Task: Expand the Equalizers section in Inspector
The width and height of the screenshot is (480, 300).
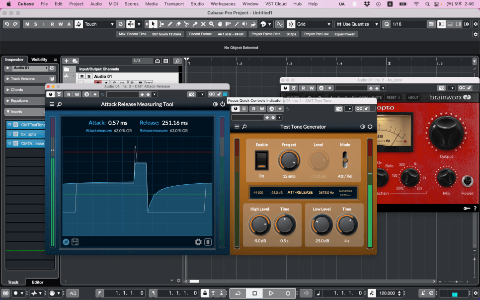Action: 20,101
